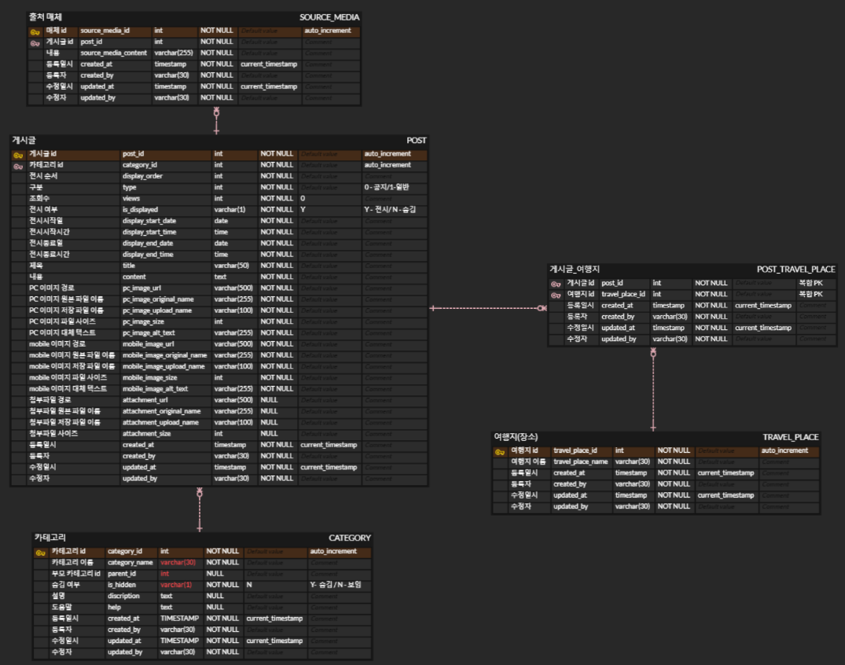The width and height of the screenshot is (845, 665).
Task: Click the discription column in CATEGORY
Action: point(123,596)
